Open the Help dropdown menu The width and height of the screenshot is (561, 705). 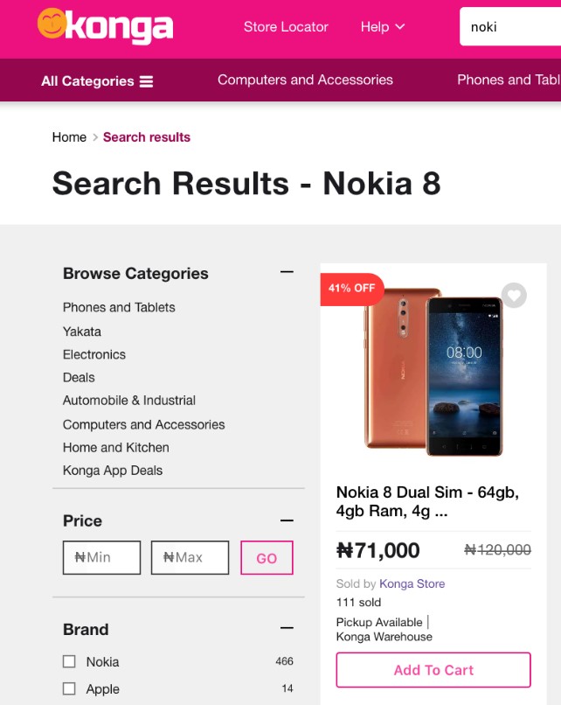(382, 27)
